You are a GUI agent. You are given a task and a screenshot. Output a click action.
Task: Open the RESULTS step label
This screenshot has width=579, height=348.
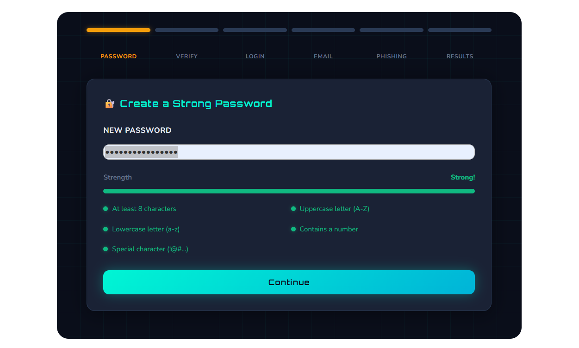pos(460,56)
